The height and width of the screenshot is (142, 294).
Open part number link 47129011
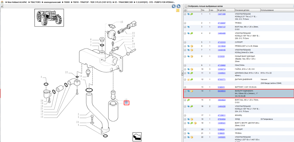click(221, 115)
